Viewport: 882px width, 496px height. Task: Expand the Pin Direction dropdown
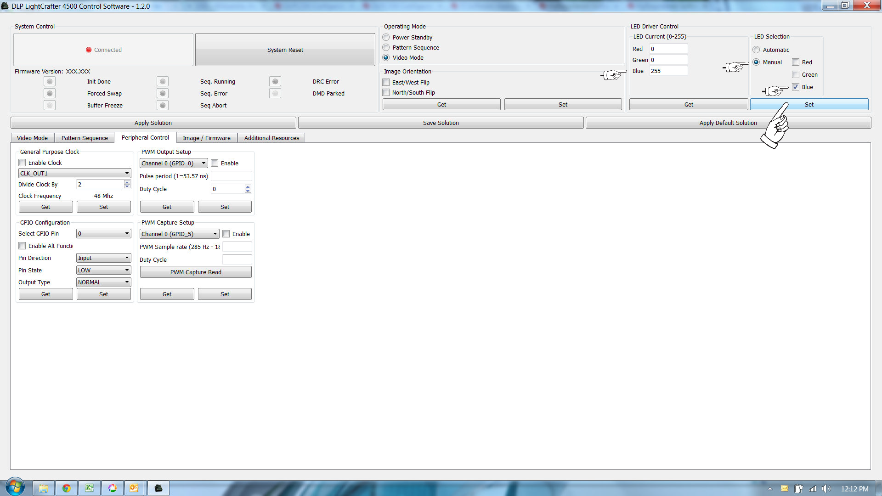point(104,258)
